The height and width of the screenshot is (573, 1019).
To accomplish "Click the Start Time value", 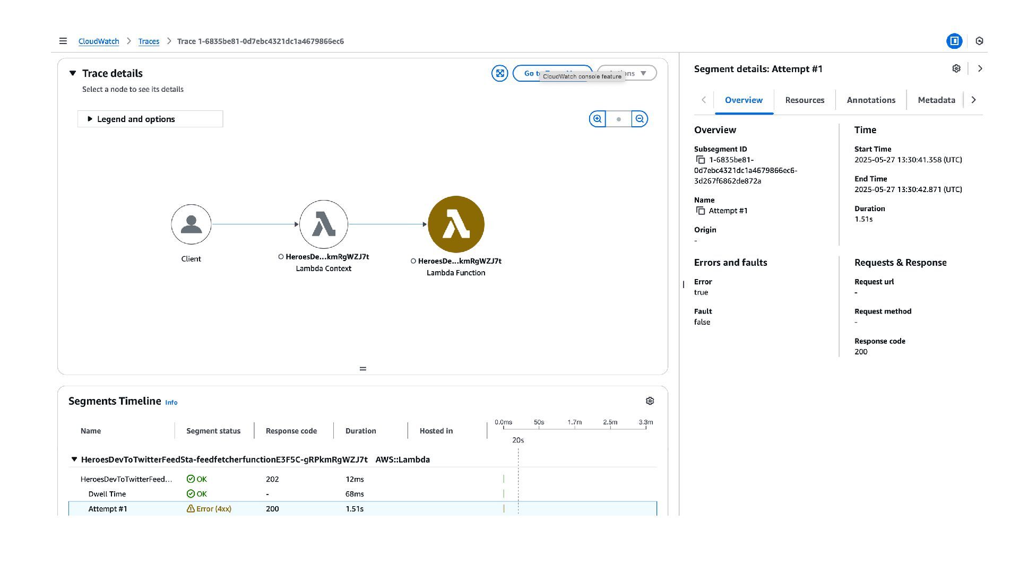I will pos(908,160).
